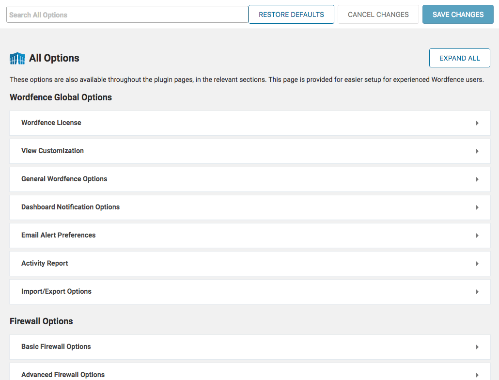Click the arrow icon on View Customization row
Screen dimensions: 499x380
[x=477, y=151]
